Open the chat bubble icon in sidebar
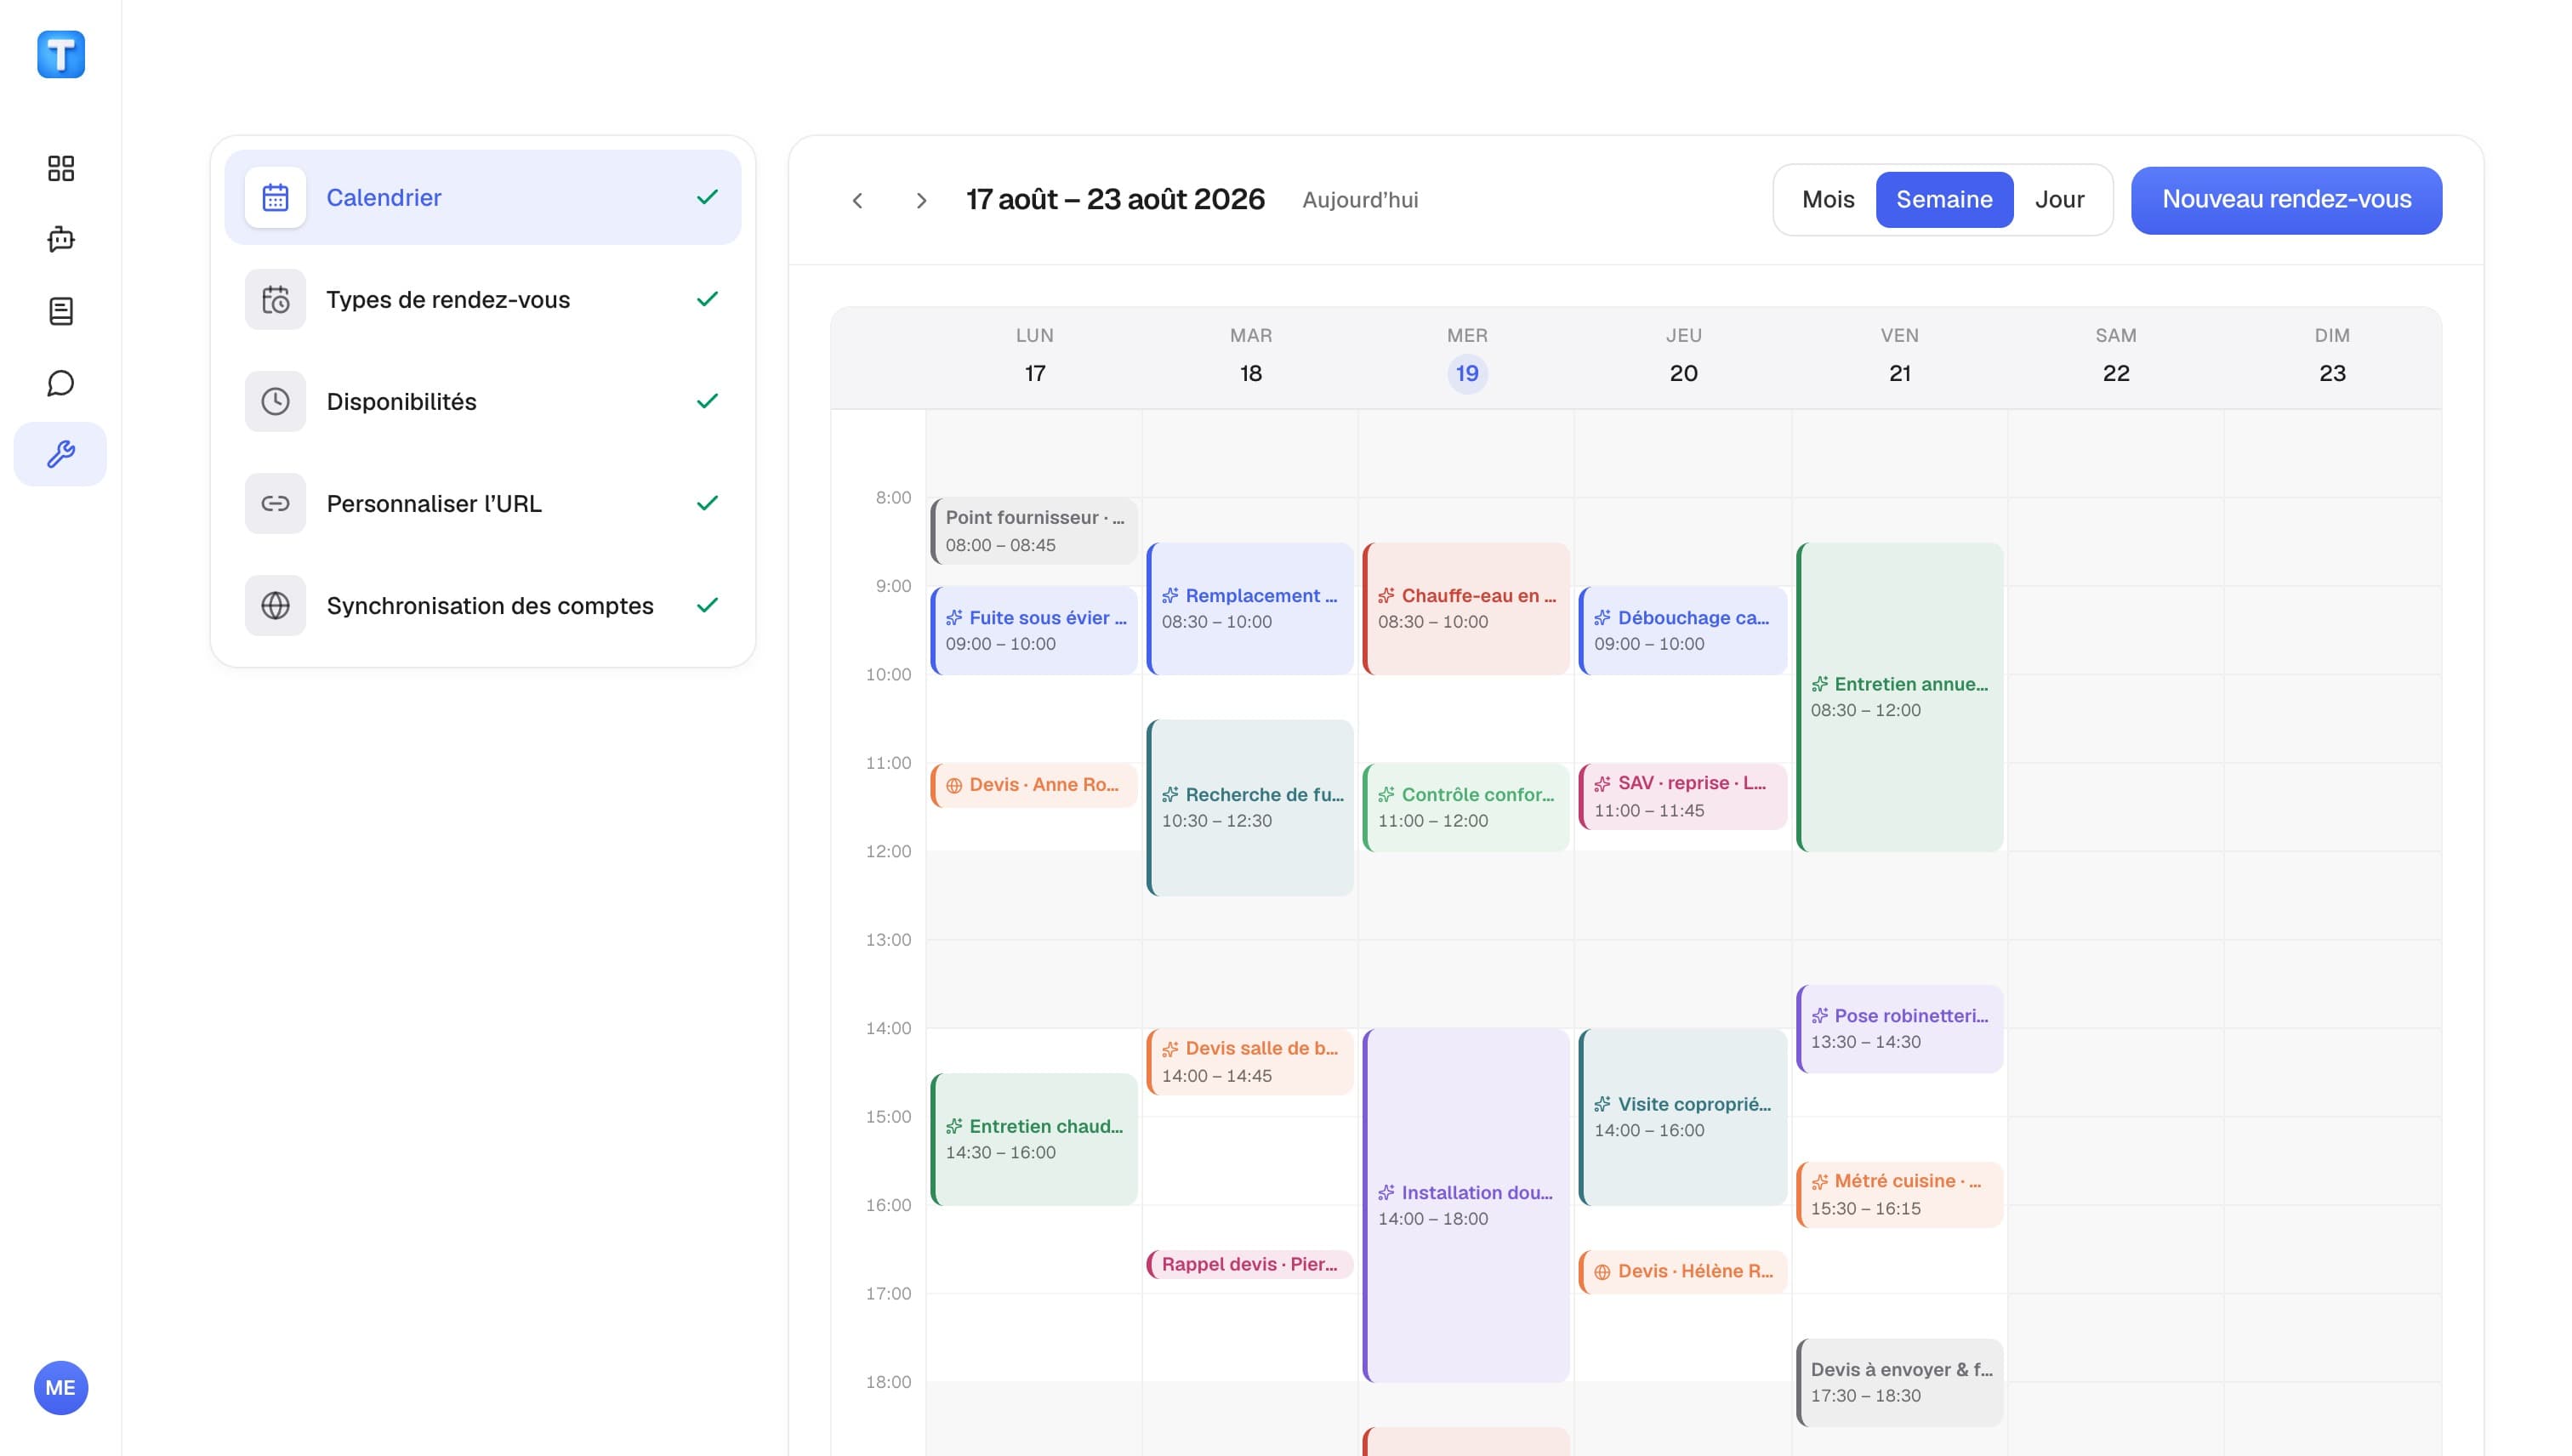The image size is (2572, 1456). click(x=61, y=383)
